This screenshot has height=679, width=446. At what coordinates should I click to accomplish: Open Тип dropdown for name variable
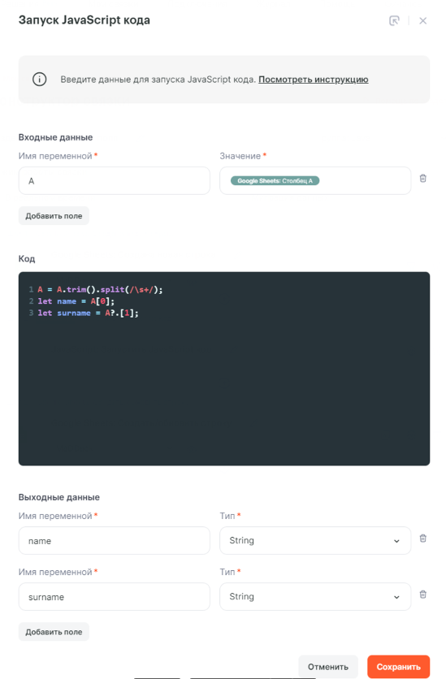click(x=315, y=540)
